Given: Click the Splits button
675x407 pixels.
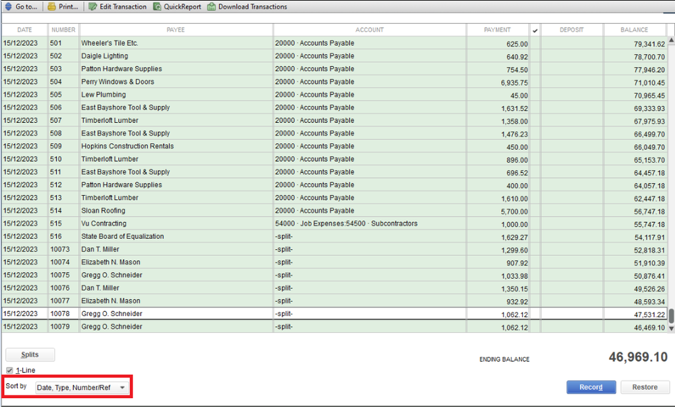Looking at the screenshot, I should click(x=30, y=354).
